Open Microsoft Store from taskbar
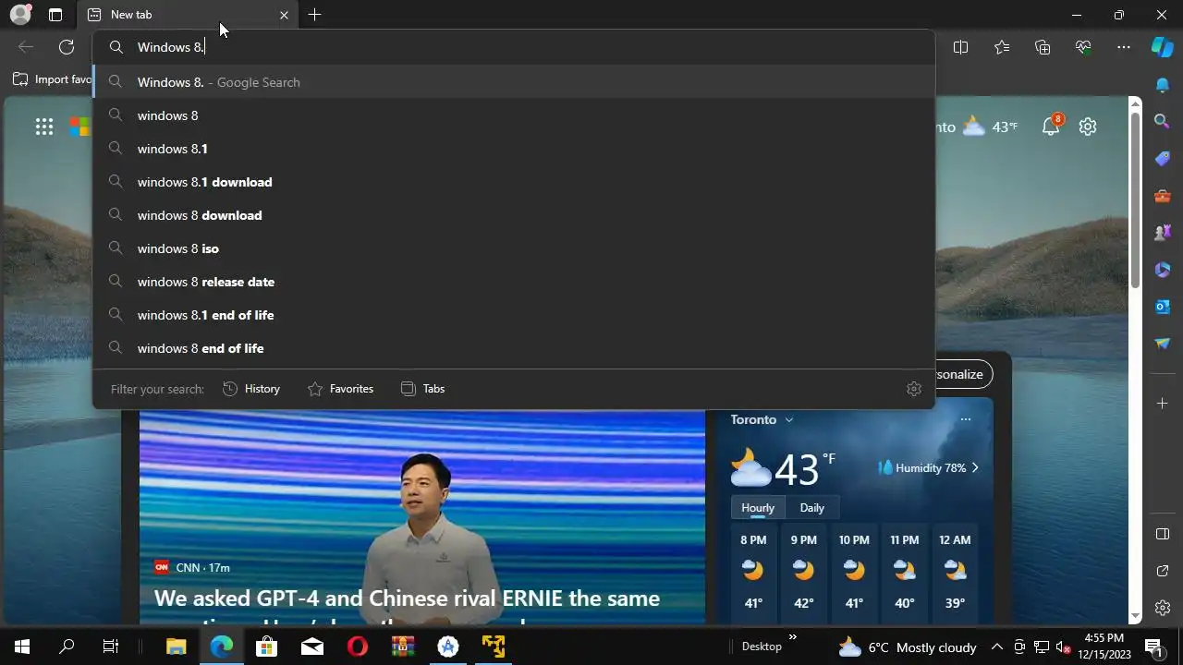The height and width of the screenshot is (665, 1183). (x=266, y=647)
